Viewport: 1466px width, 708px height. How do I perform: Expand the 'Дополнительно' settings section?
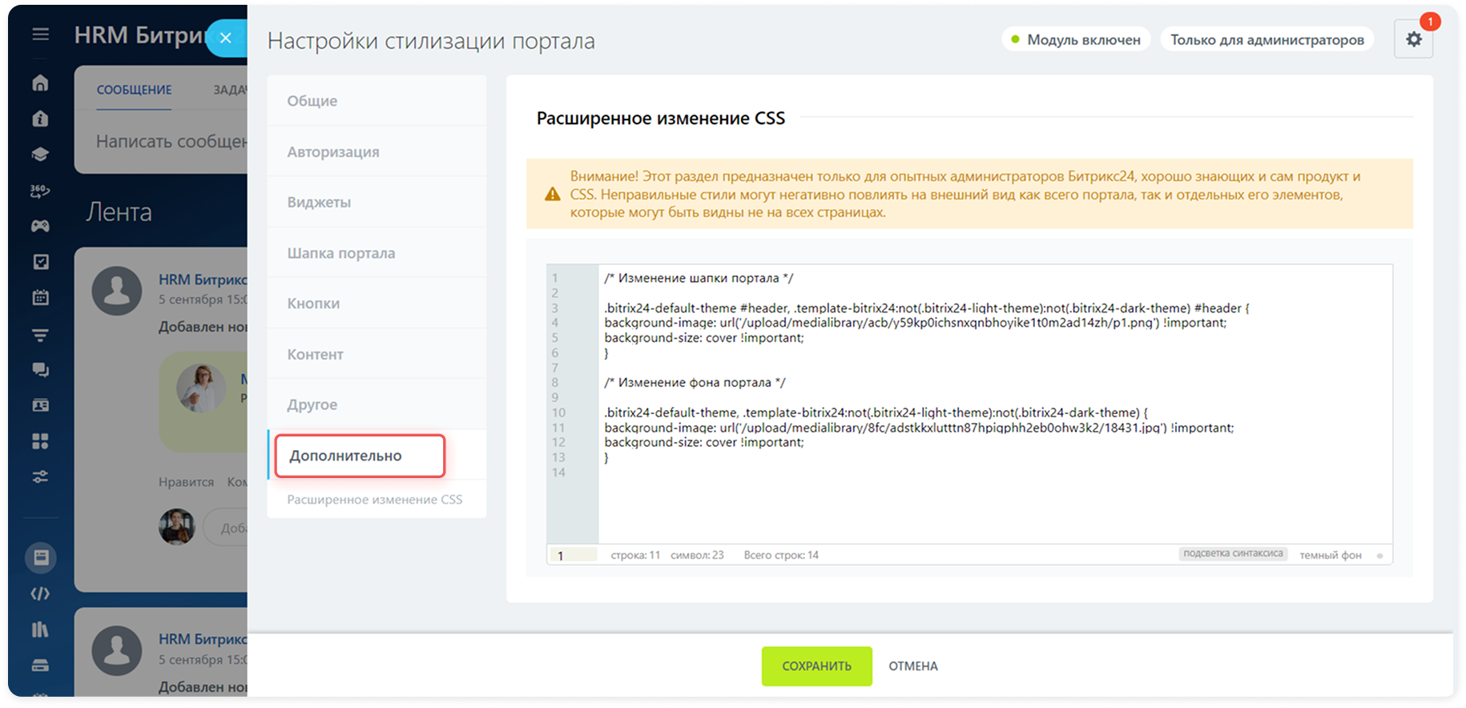(360, 456)
